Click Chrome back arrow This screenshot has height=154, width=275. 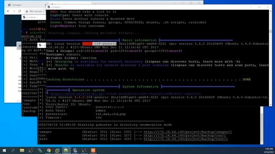(8, 11)
